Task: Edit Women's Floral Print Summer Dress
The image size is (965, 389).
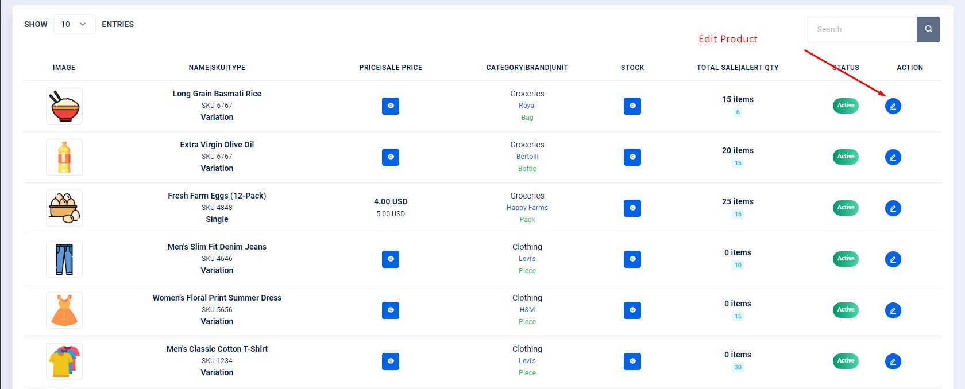Action: coord(893,310)
